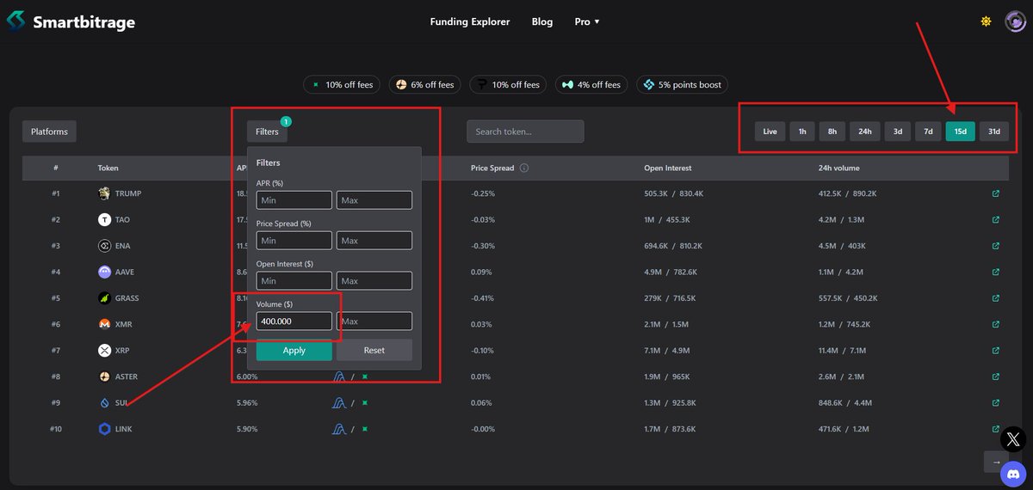Open the X social link icon
The height and width of the screenshot is (490, 1033).
point(1013,439)
